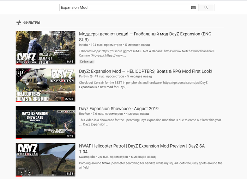The image size is (247, 179).
Task: Open the Swampedo channel page
Action: click(x=87, y=157)
